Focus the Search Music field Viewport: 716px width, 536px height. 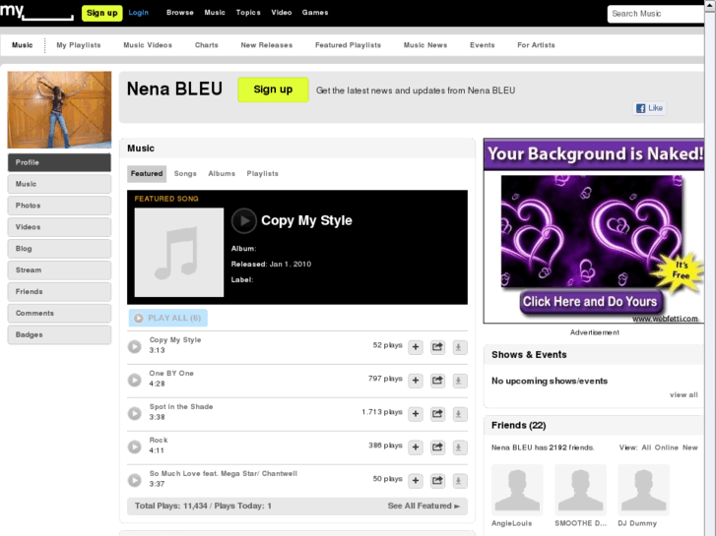click(x=656, y=14)
